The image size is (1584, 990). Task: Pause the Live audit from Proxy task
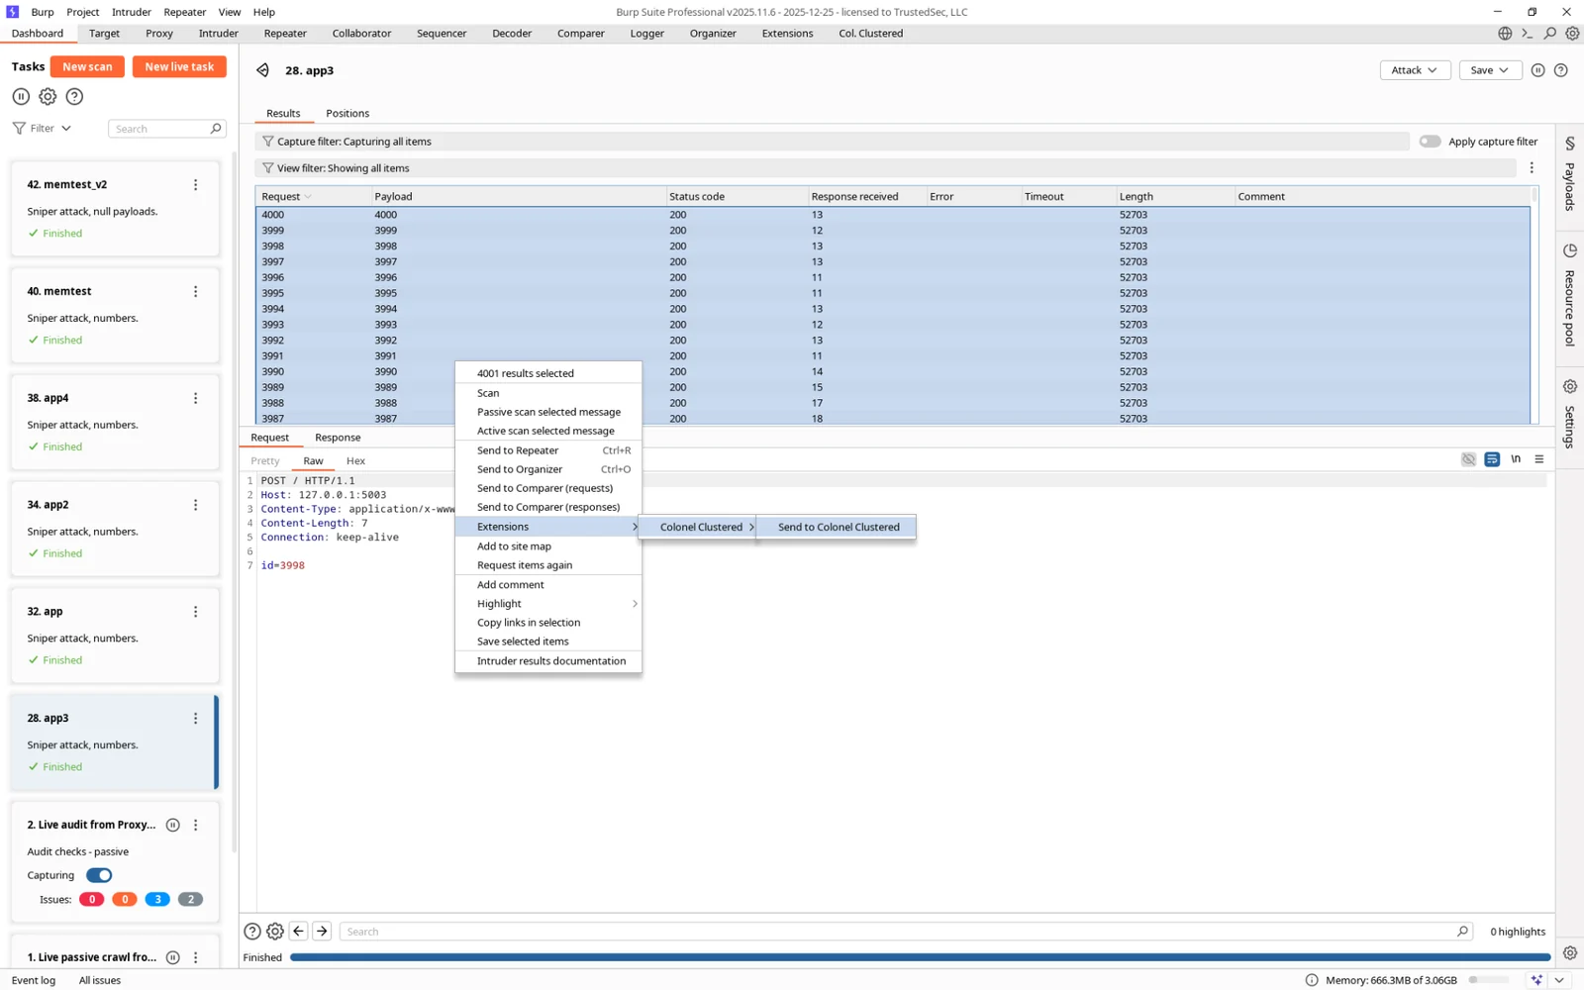tap(173, 825)
